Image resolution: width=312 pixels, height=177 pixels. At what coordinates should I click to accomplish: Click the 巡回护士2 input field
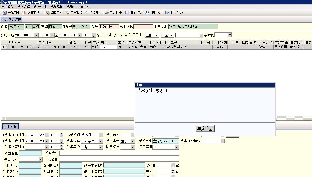[71, 172]
